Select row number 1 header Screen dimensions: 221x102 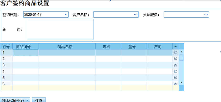(6, 52)
